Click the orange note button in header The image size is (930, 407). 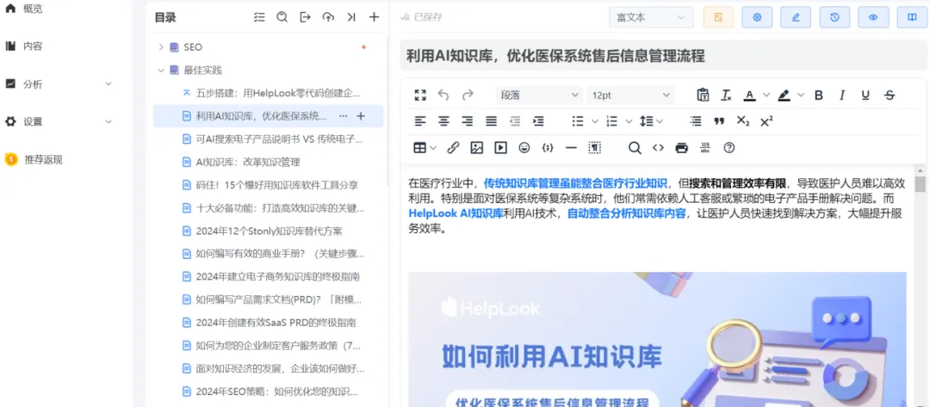[x=718, y=17]
